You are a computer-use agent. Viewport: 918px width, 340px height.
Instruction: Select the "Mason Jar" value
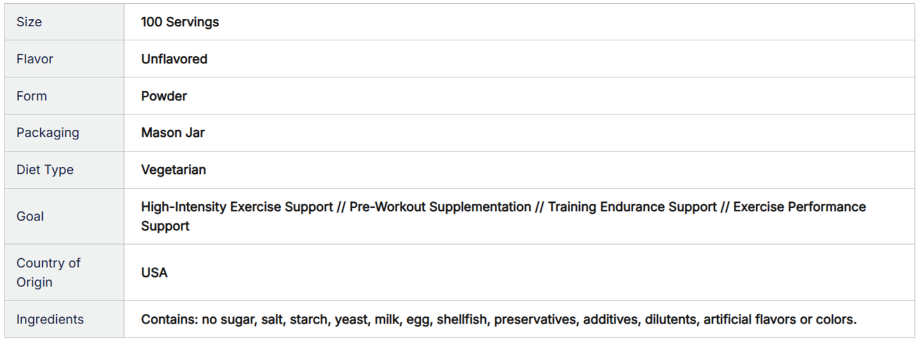click(173, 133)
